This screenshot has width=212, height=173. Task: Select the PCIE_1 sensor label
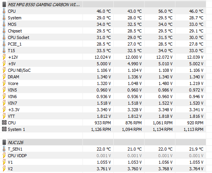point(15,44)
